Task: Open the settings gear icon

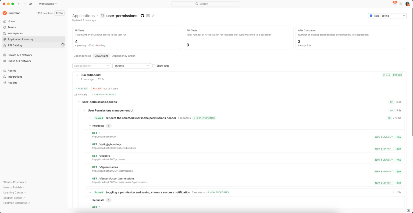Action: coord(401,4)
